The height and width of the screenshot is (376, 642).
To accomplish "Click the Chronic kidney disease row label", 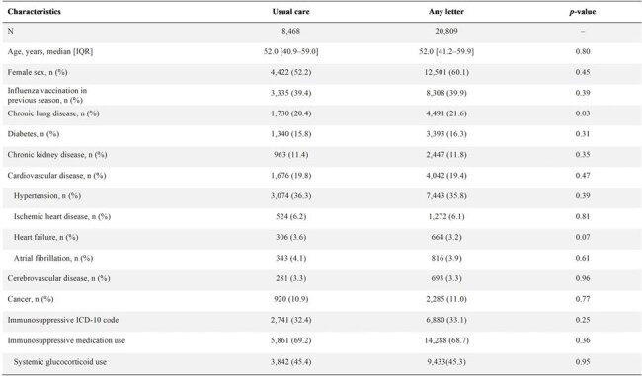I will (x=57, y=155).
